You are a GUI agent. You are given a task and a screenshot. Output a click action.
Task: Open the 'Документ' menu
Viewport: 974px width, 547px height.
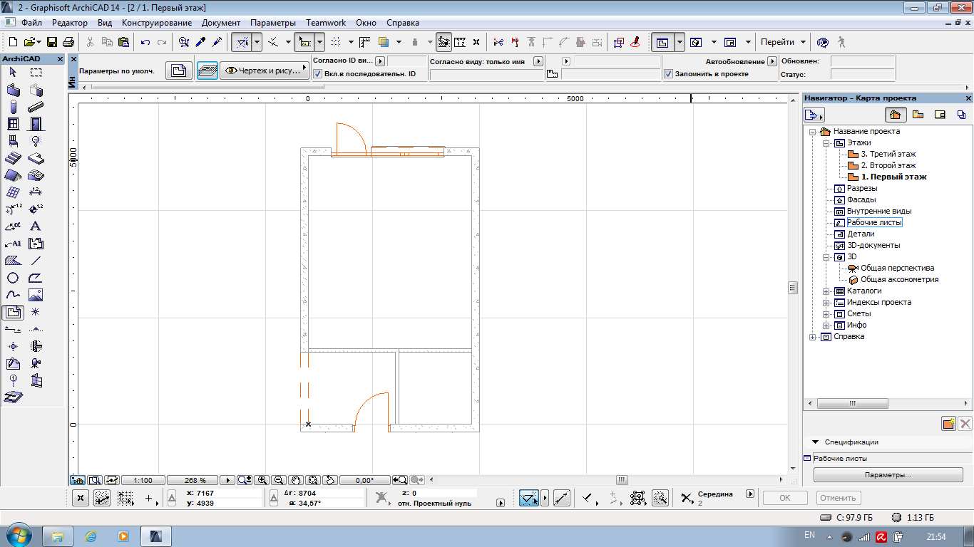coord(221,23)
